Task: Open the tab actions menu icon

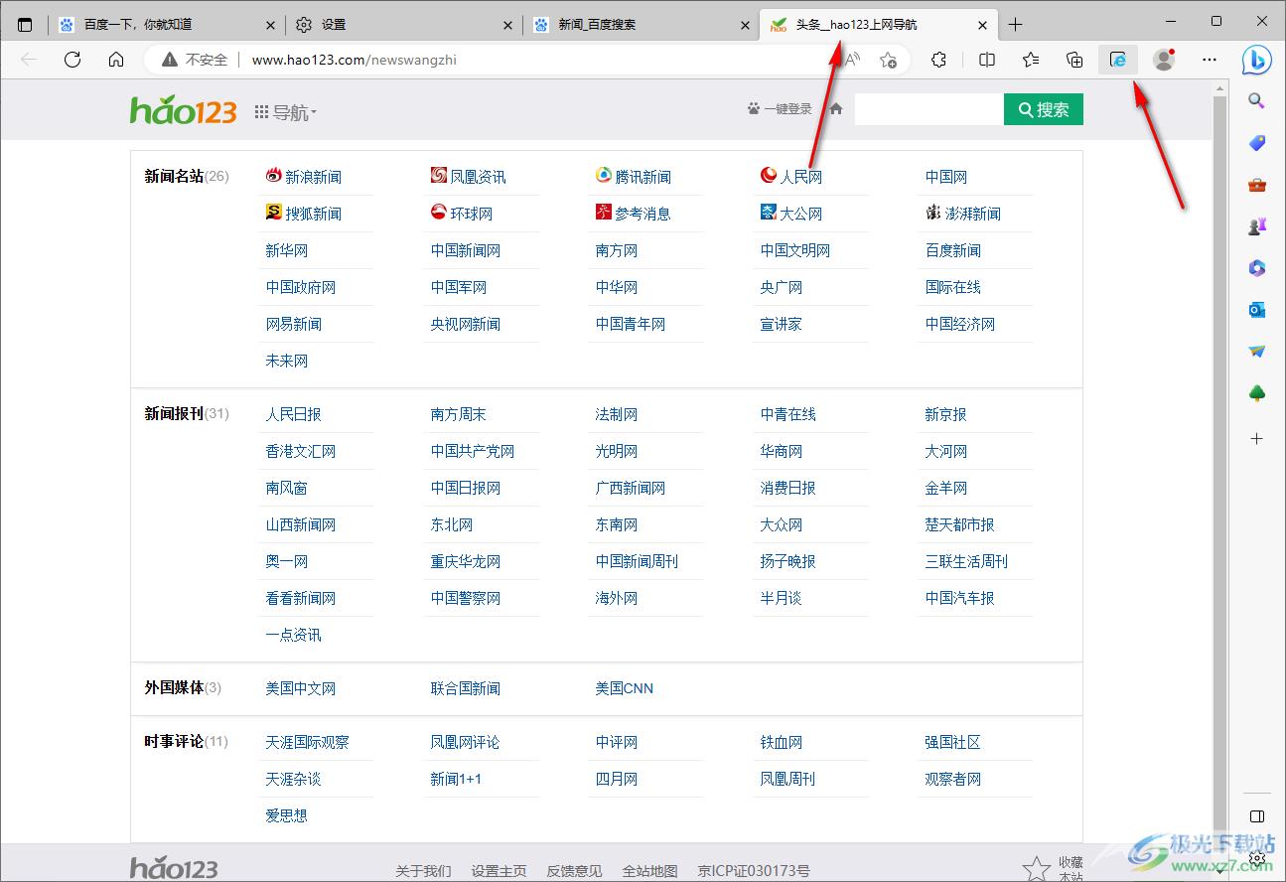Action: 25,25
